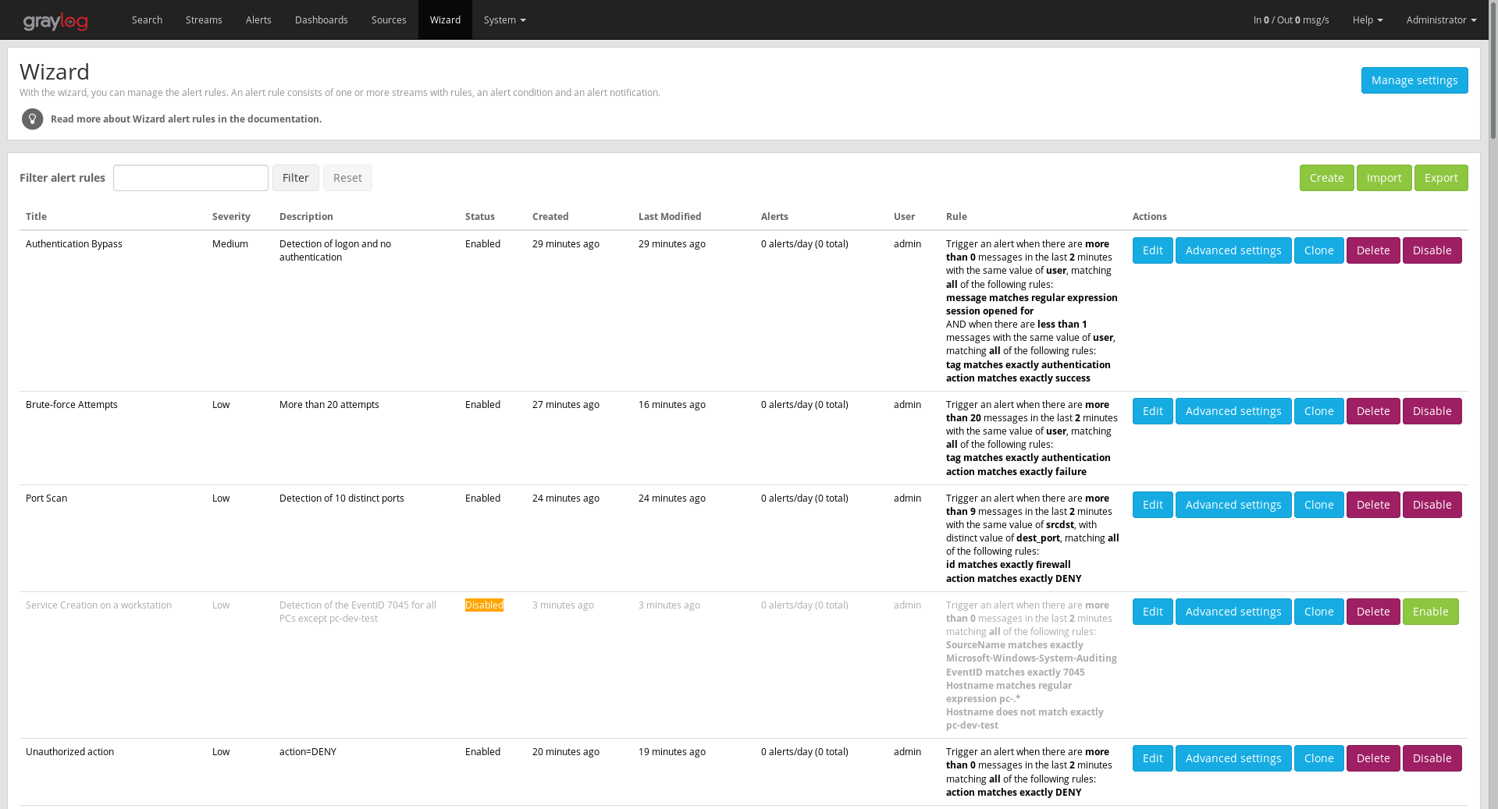Export the alert rules

click(x=1440, y=178)
